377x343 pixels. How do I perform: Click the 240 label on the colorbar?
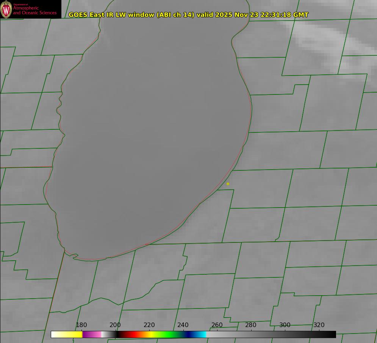tap(183, 325)
